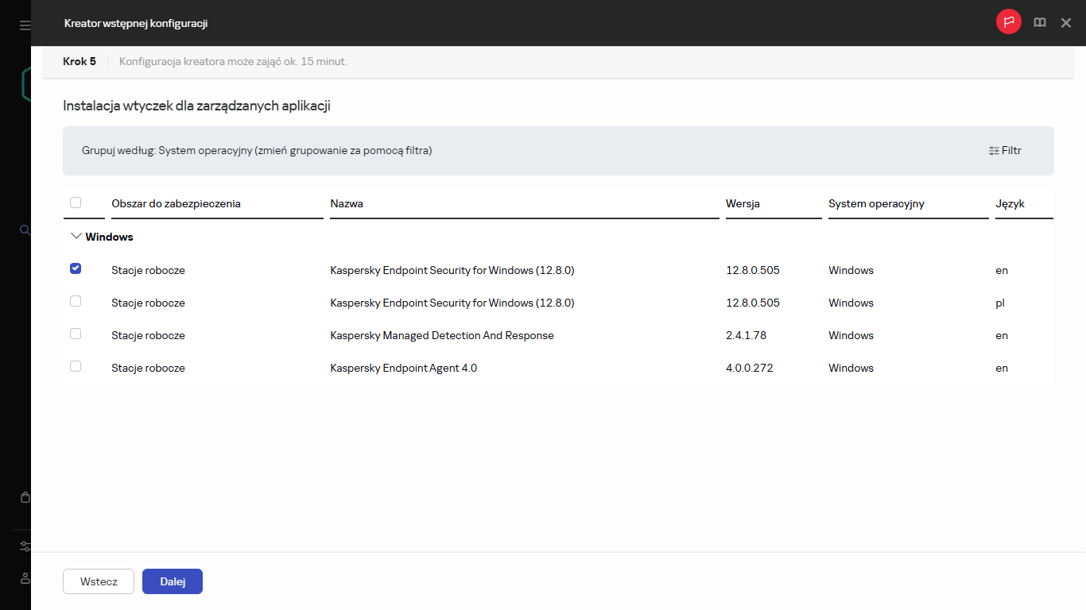
Task: Click the red flag notifications icon
Action: pyautogui.click(x=1008, y=22)
